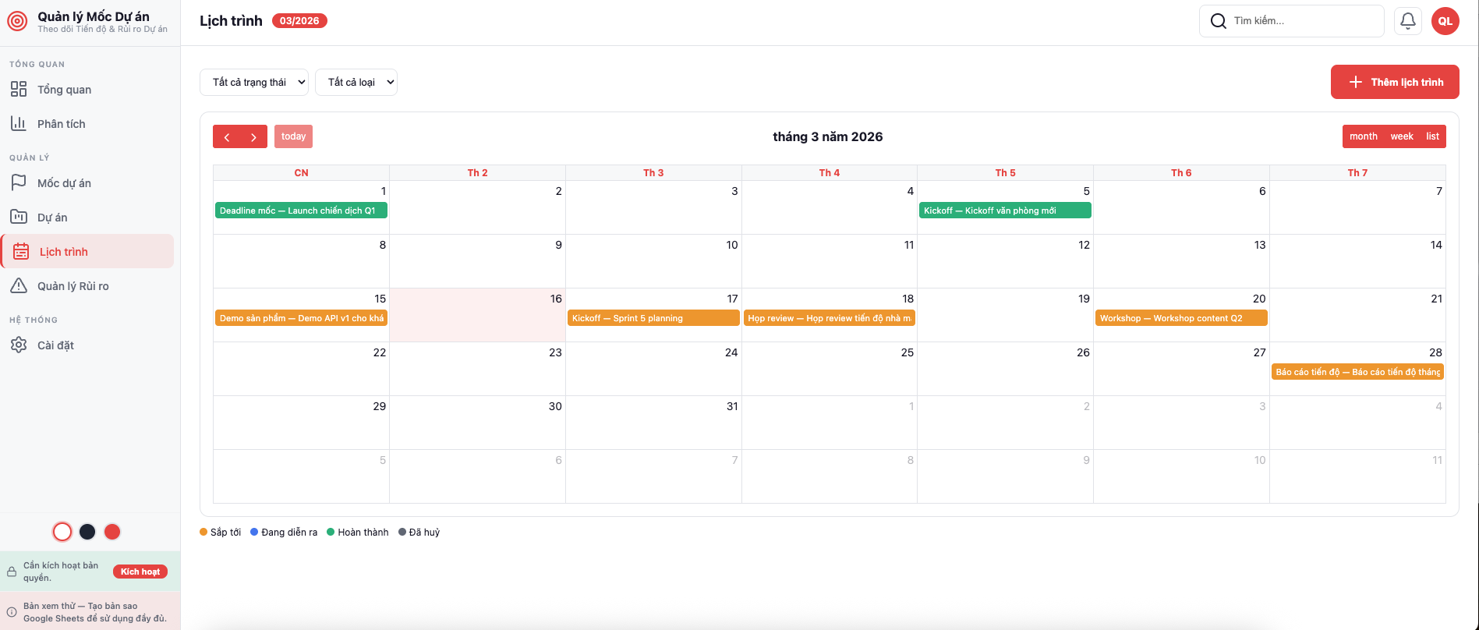Select the white theme color swatch

(x=62, y=532)
